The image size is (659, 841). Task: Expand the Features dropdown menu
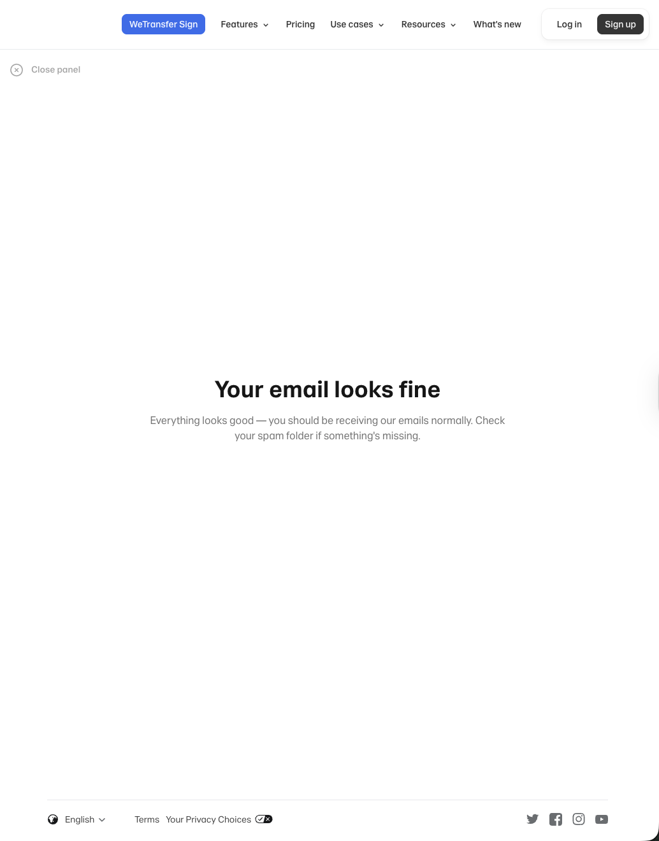(245, 24)
